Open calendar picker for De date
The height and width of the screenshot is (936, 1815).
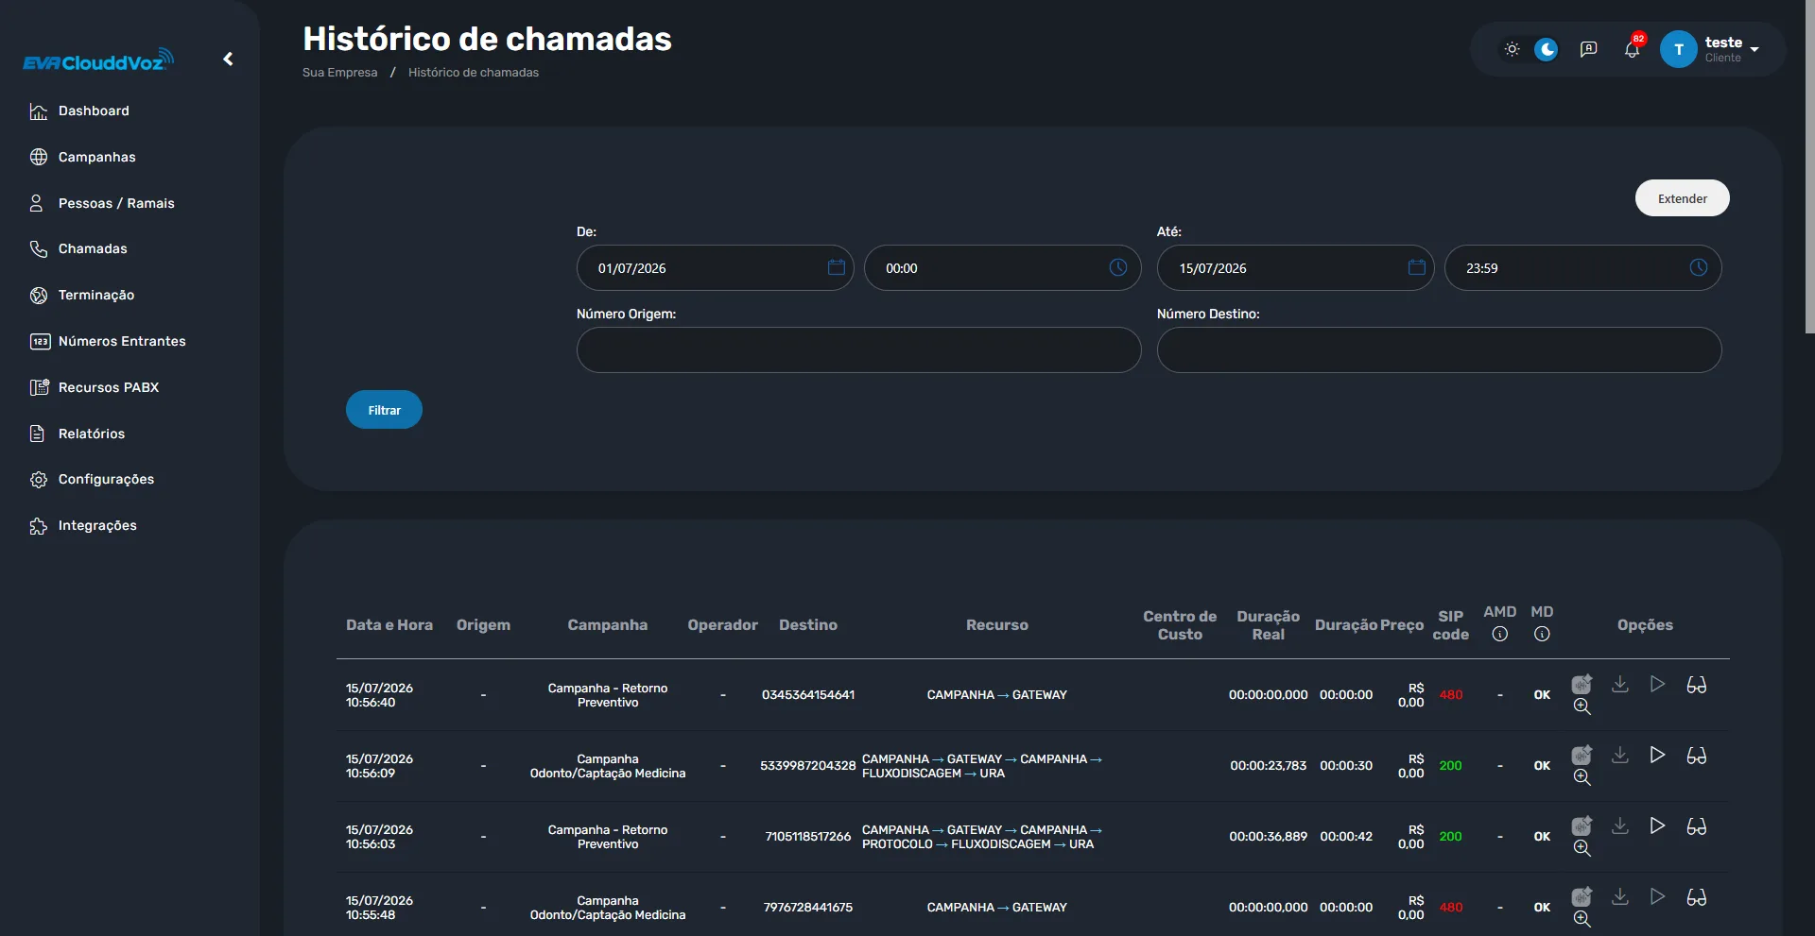pyautogui.click(x=837, y=267)
